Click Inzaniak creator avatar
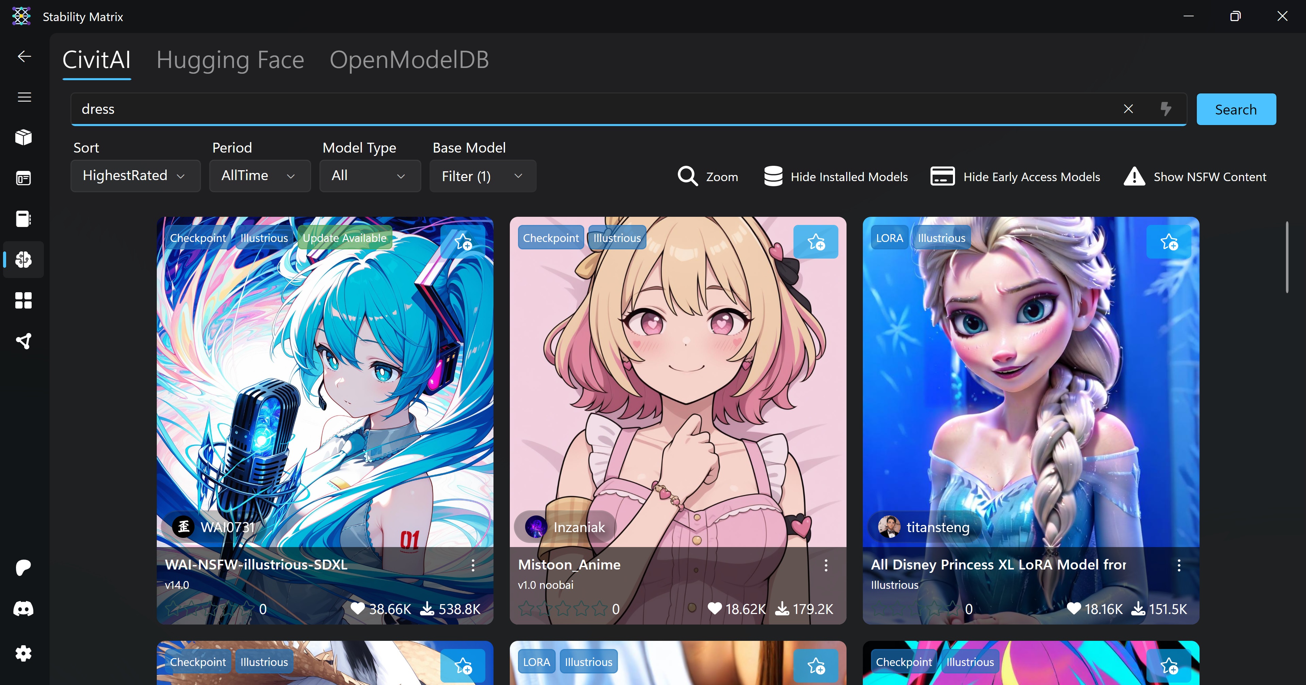 [x=536, y=527]
